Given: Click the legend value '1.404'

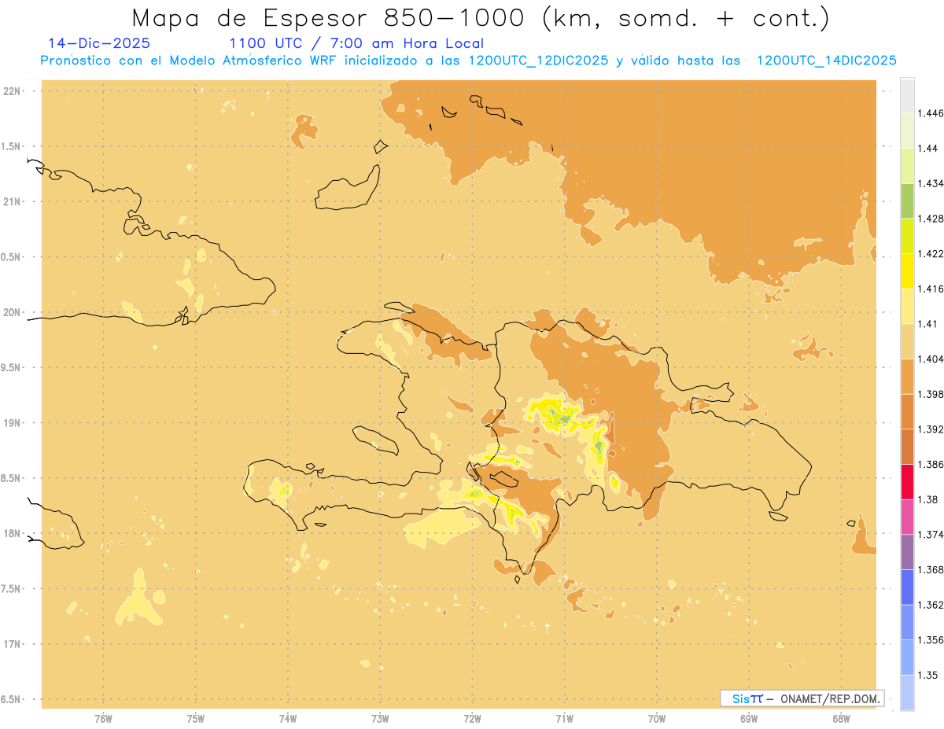Looking at the screenshot, I should [931, 359].
